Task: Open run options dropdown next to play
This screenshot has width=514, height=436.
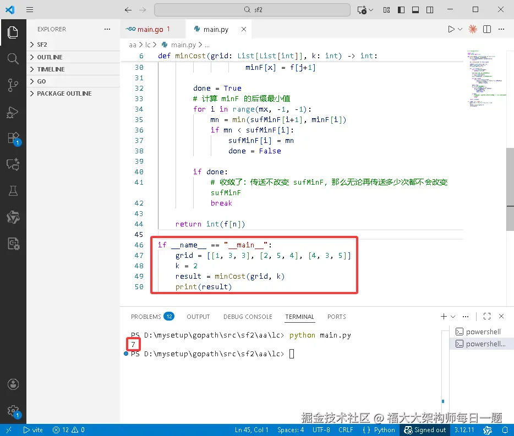Action: [x=460, y=29]
